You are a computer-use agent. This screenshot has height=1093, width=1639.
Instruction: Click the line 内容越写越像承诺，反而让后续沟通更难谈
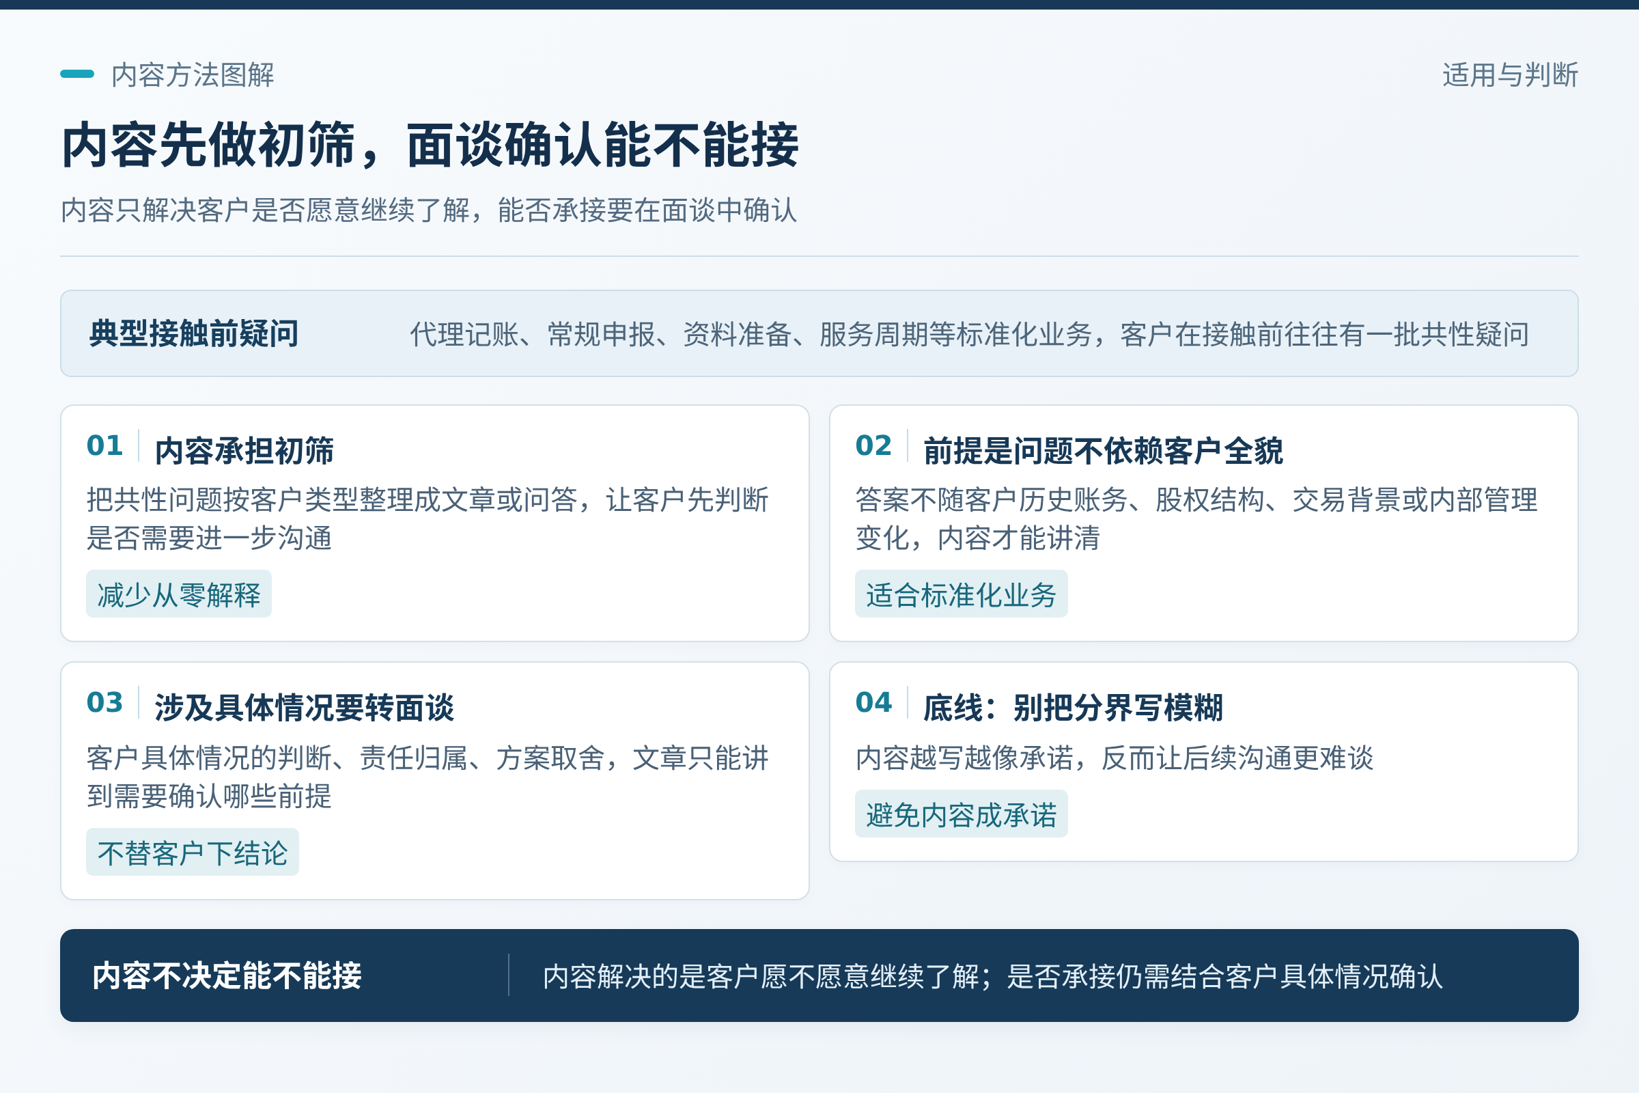click(1115, 758)
